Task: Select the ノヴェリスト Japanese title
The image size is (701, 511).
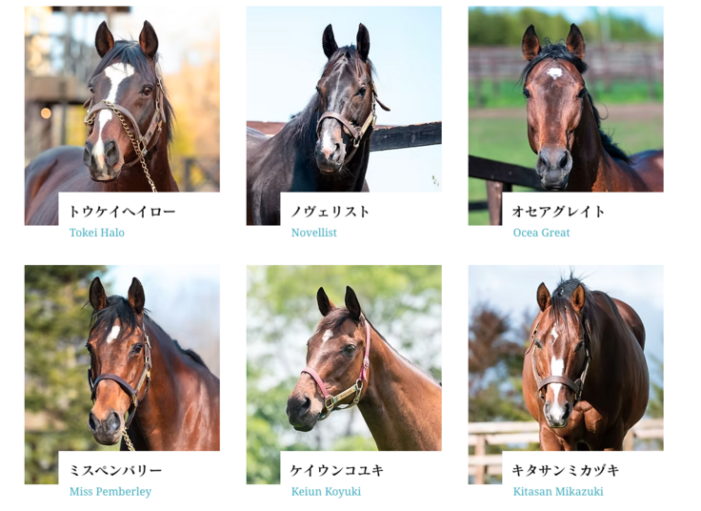Action: [330, 212]
